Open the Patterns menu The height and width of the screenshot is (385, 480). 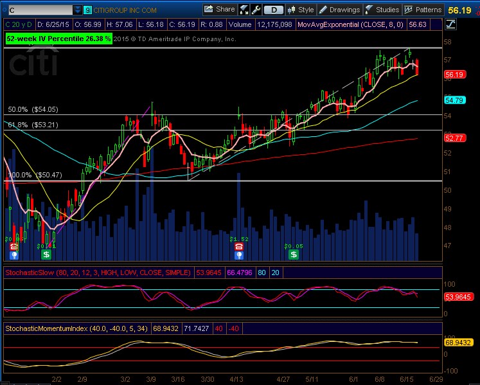click(x=423, y=10)
